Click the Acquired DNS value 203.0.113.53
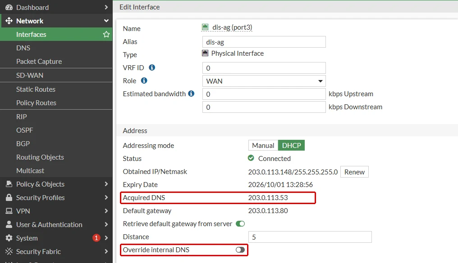 pyautogui.click(x=268, y=198)
